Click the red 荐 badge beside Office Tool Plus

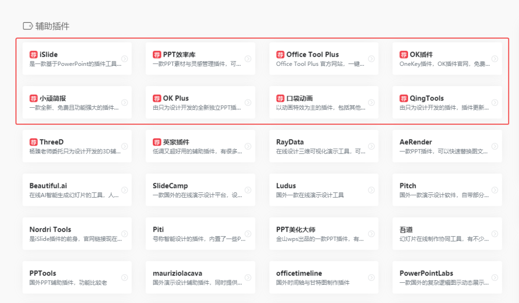280,55
